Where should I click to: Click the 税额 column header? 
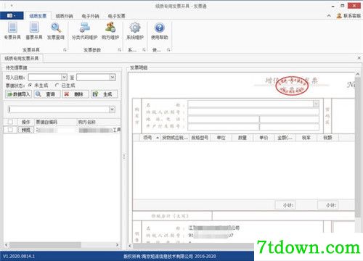pyautogui.click(x=327, y=138)
